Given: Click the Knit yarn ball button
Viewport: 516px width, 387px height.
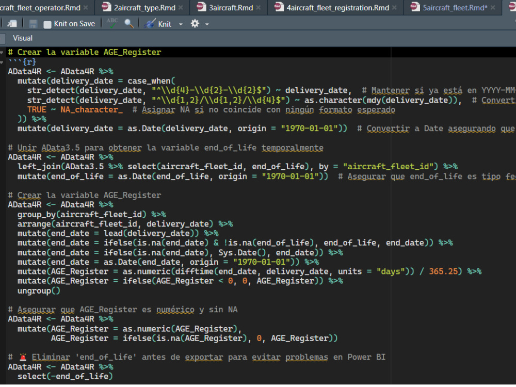Looking at the screenshot, I should point(157,24).
